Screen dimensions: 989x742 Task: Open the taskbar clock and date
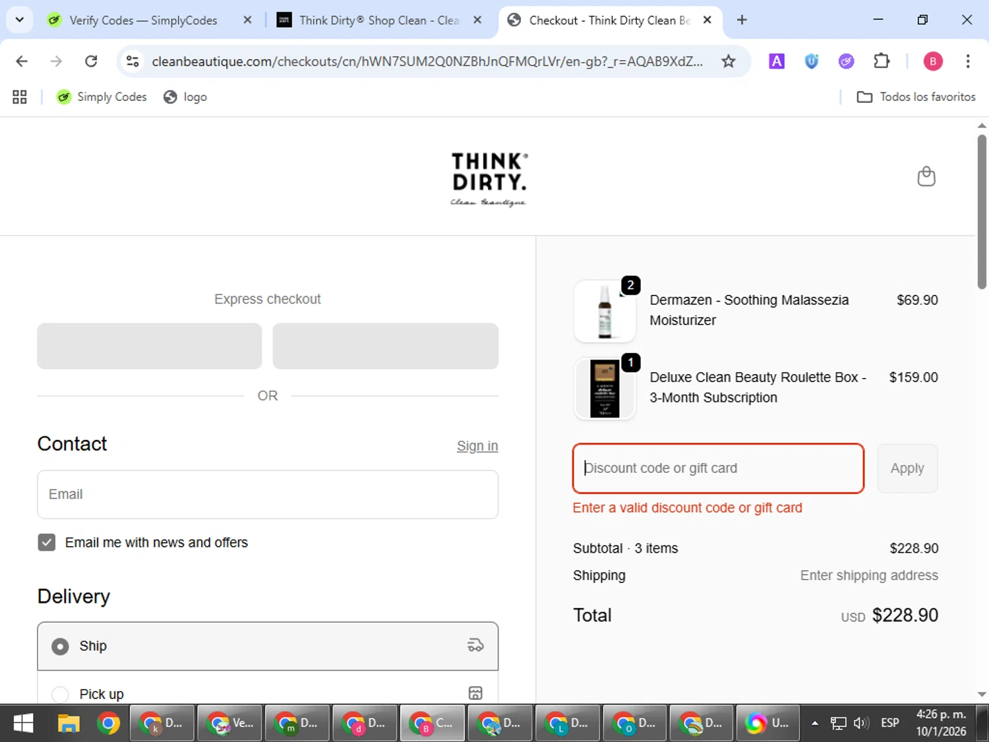941,724
